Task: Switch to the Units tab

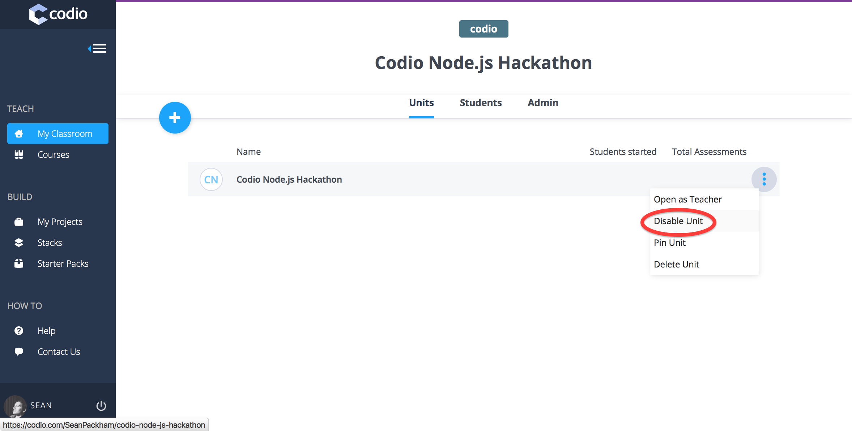Action: [x=421, y=103]
